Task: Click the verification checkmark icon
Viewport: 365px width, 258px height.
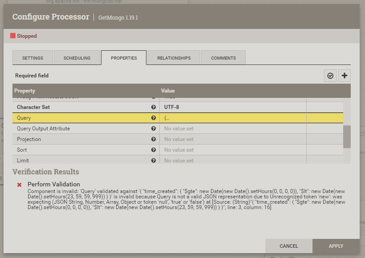Action: coord(330,75)
